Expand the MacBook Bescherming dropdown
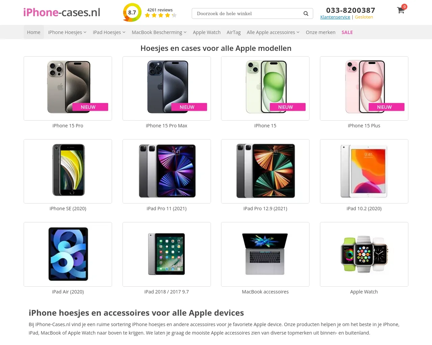Screen dimensions: 432x345 point(159,32)
